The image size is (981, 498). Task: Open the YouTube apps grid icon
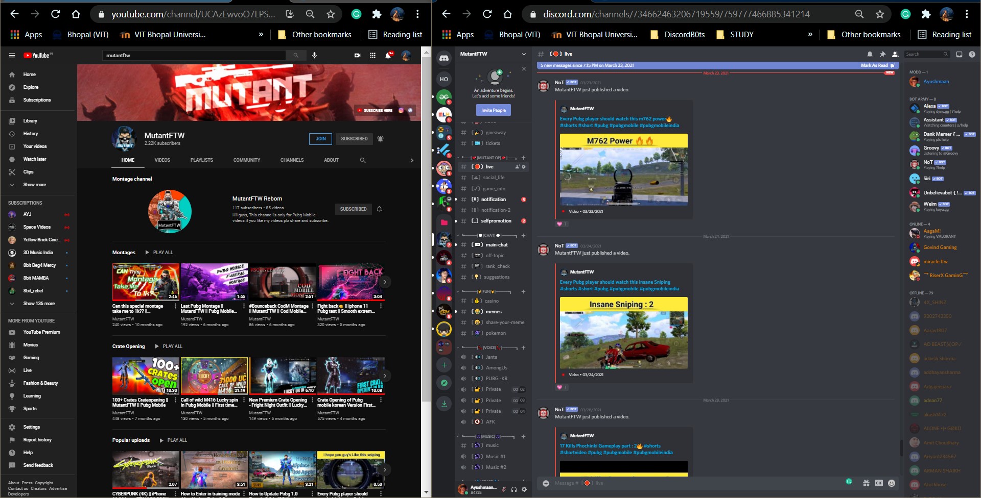point(372,55)
